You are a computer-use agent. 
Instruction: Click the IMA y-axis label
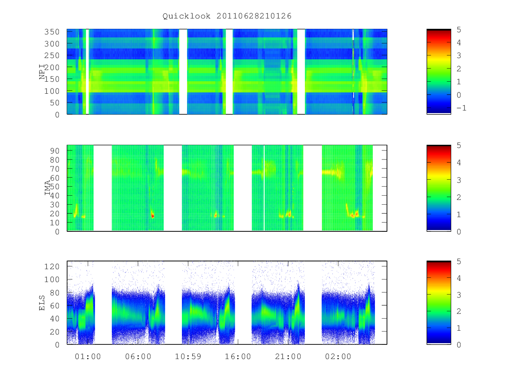48,188
